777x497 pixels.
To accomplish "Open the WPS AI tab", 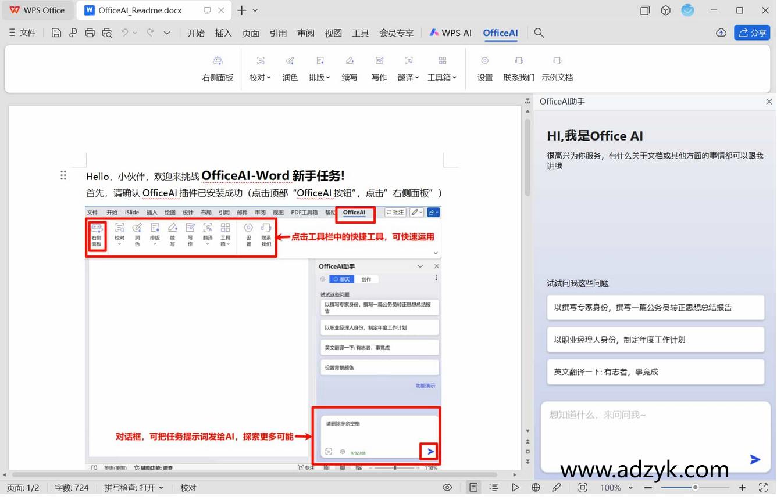I will click(x=451, y=33).
